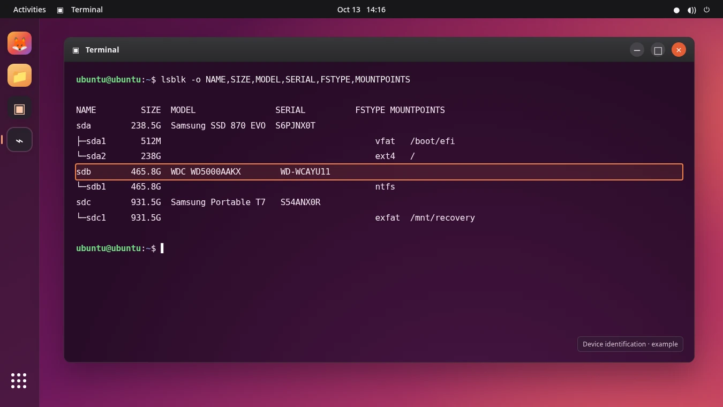Click the 'Samsung SSD 870 EVO' model text

click(218, 125)
